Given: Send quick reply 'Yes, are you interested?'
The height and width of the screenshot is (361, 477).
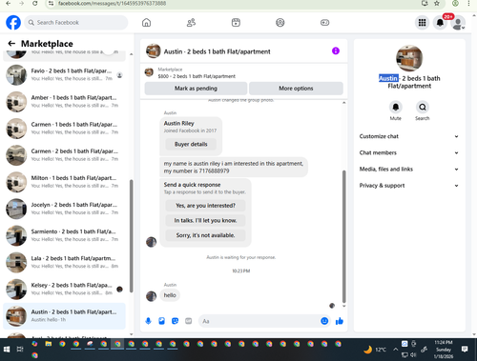Looking at the screenshot, I should click(x=205, y=206).
